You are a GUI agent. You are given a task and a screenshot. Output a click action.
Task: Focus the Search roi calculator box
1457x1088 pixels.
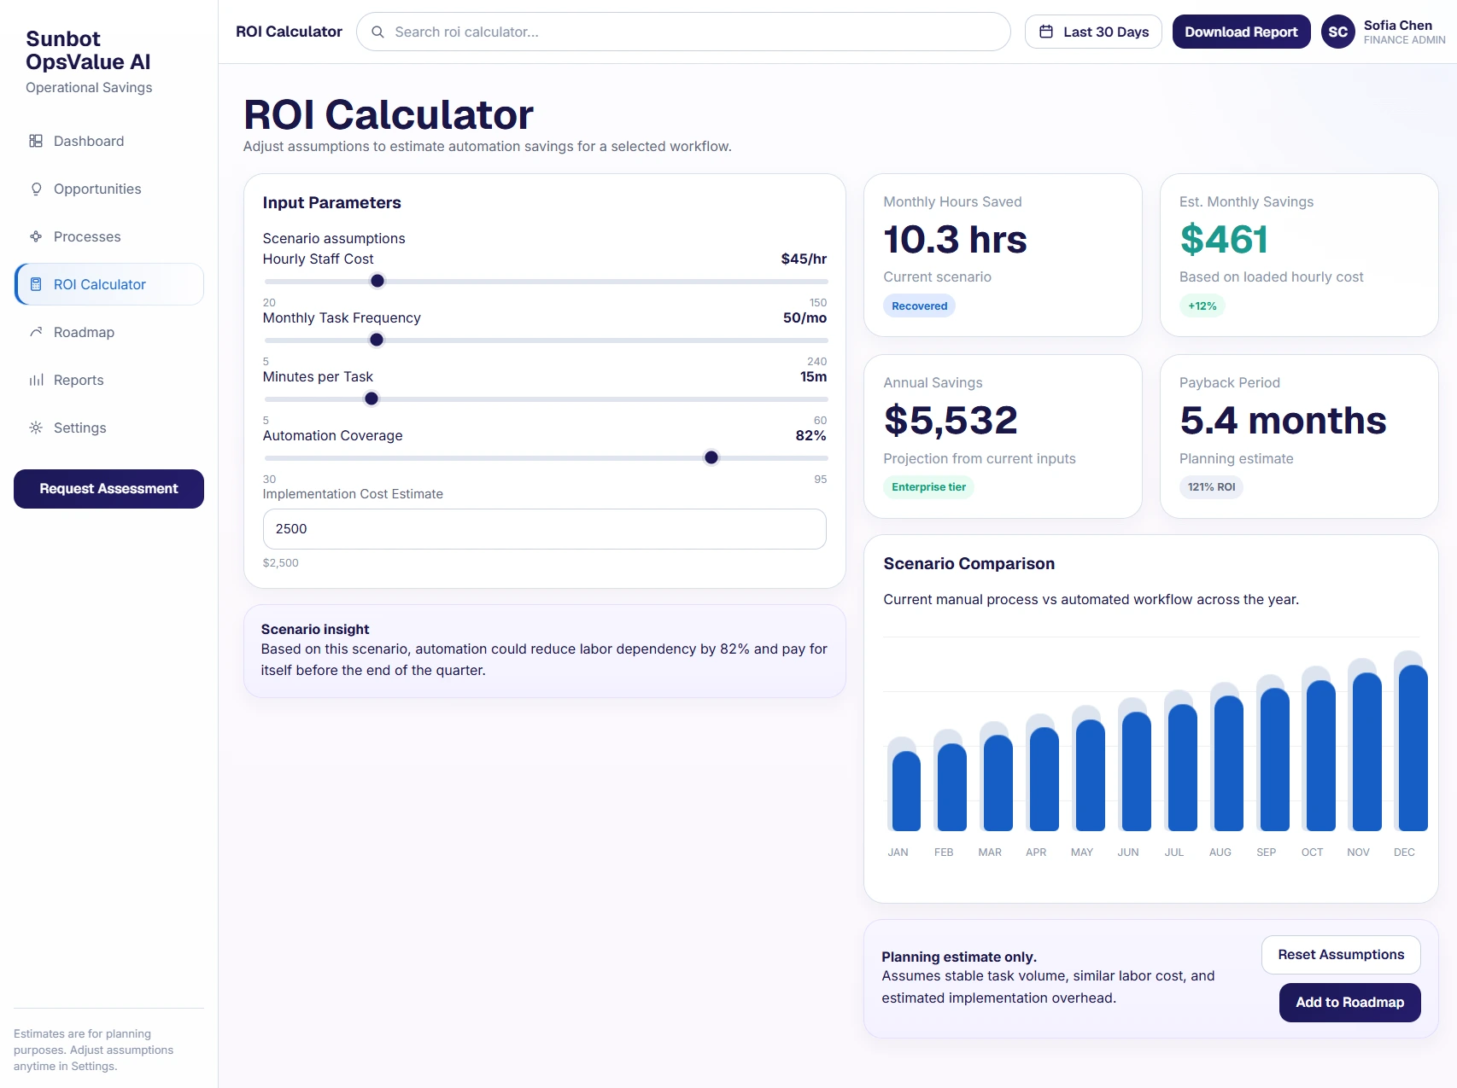tap(683, 32)
